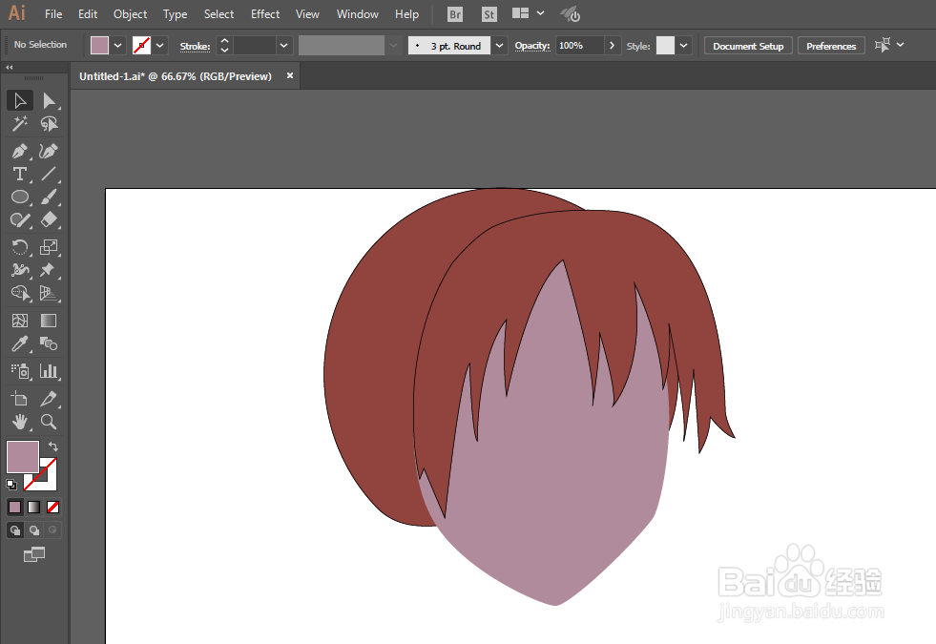Switch paint mode to Gradient
This screenshot has height=644, width=936.
tap(34, 508)
